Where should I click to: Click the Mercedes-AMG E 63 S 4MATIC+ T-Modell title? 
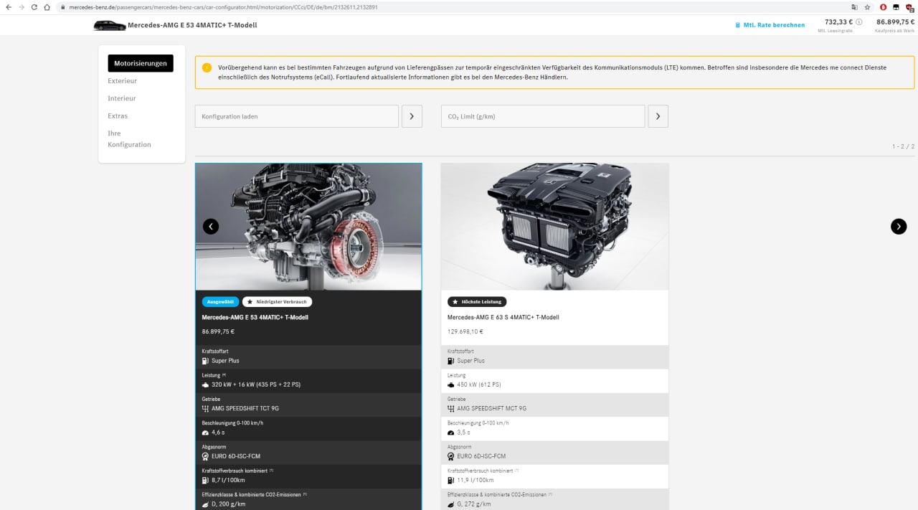[503, 317]
